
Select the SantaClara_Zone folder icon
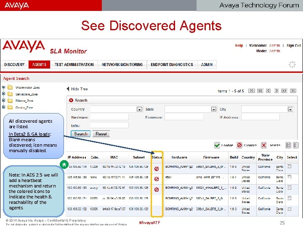pos(10,94)
